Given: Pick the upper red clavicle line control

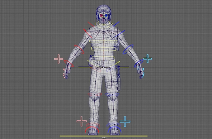Looking at the screenshot, I should pyautogui.click(x=91, y=24).
